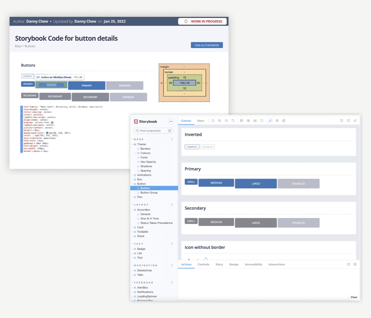Click the Inverted COMPACT button

(x=192, y=147)
